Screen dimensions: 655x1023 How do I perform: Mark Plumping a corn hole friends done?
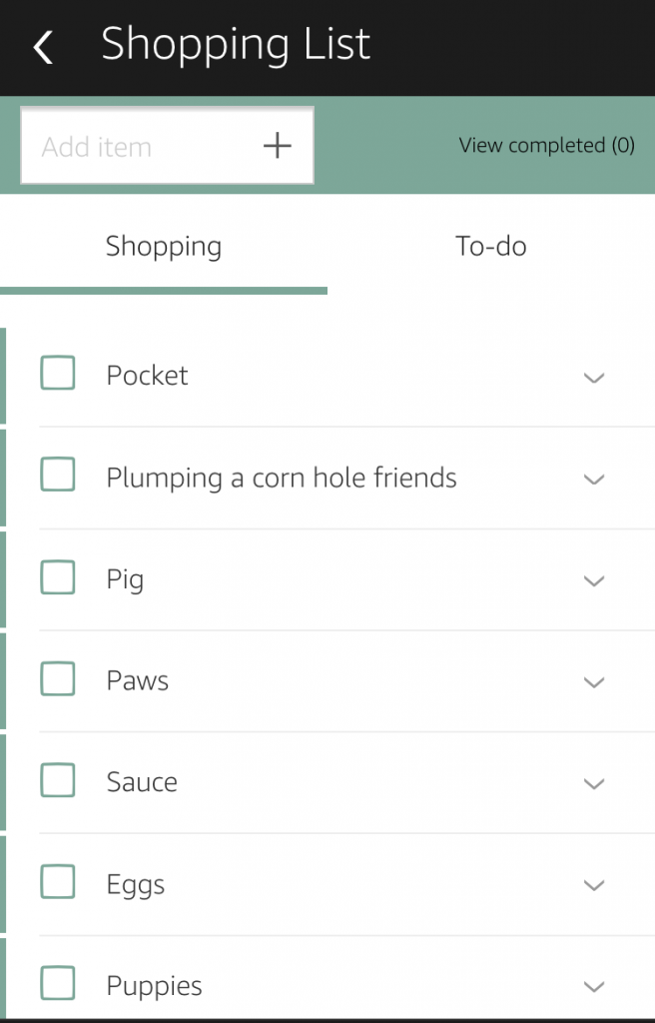[x=58, y=474]
